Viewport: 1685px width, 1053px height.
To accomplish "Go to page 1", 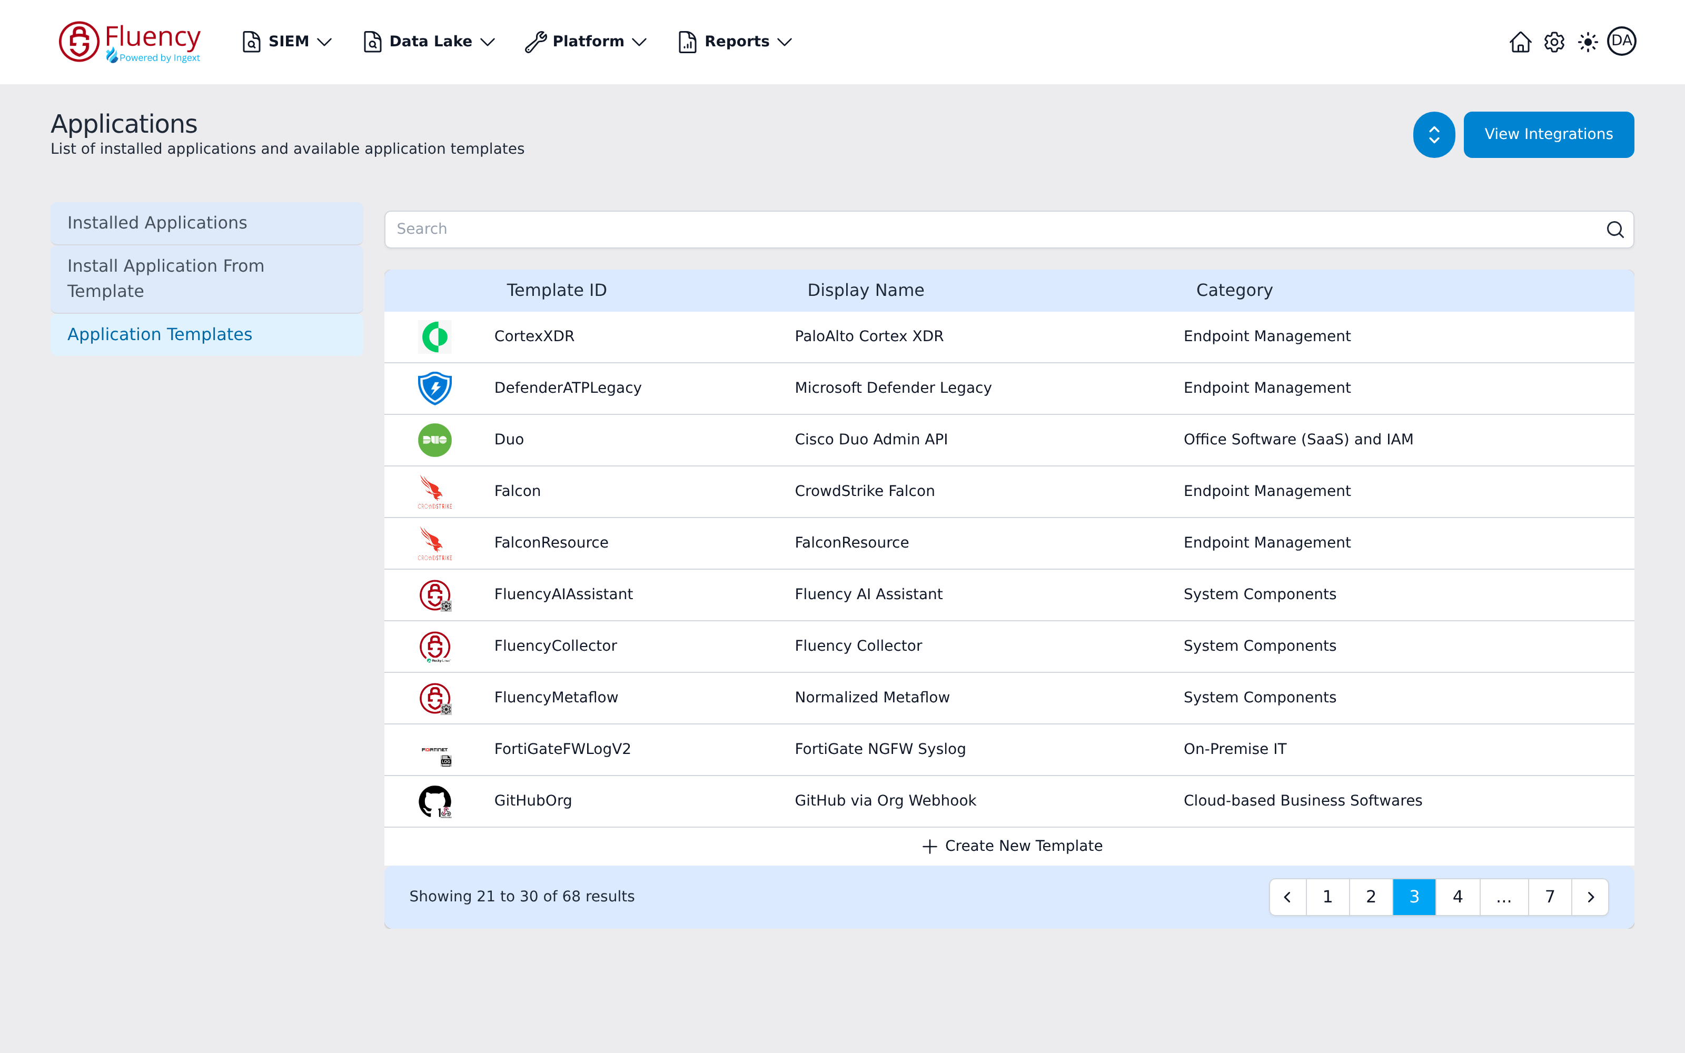I will (1327, 897).
